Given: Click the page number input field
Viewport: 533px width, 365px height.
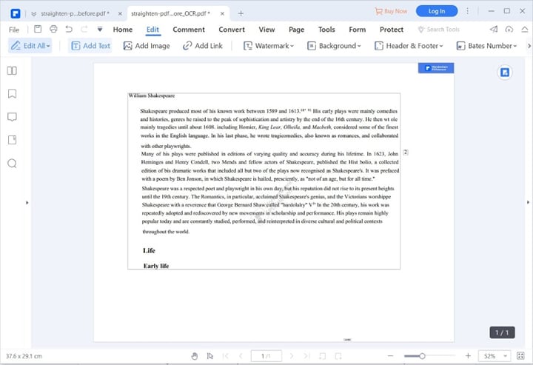Looking at the screenshot, I should click(266, 356).
